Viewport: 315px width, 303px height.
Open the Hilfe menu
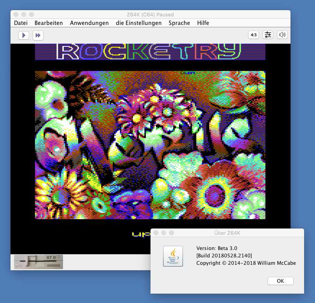tap(203, 23)
